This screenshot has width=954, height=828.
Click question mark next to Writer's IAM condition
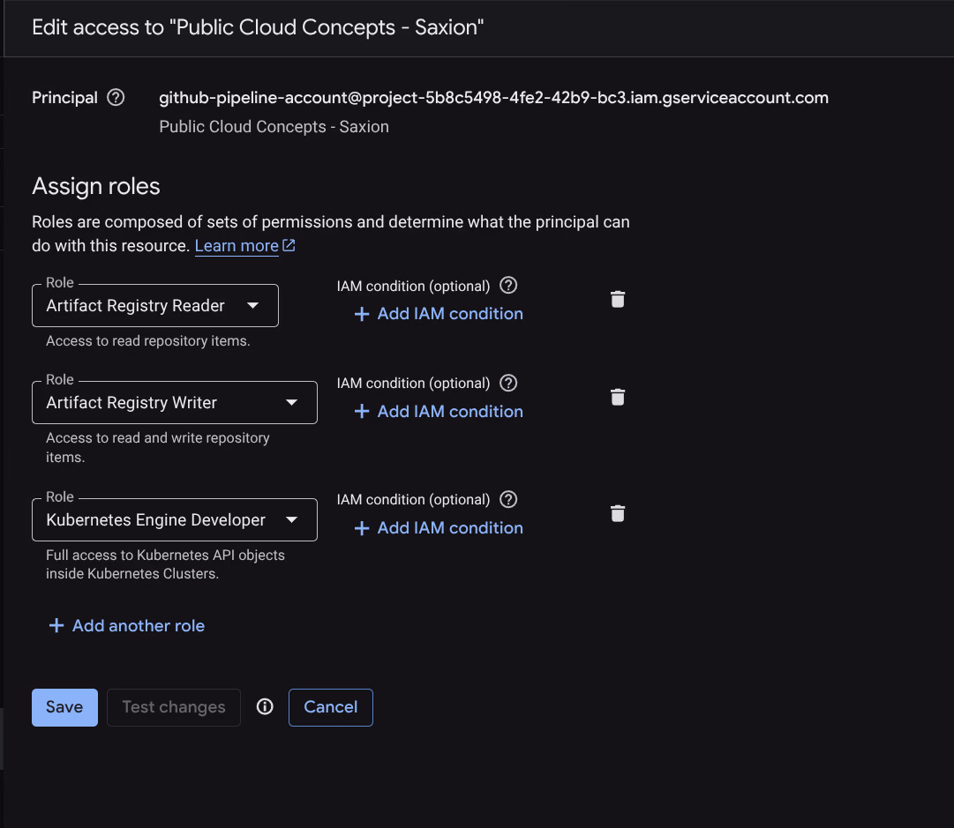507,383
